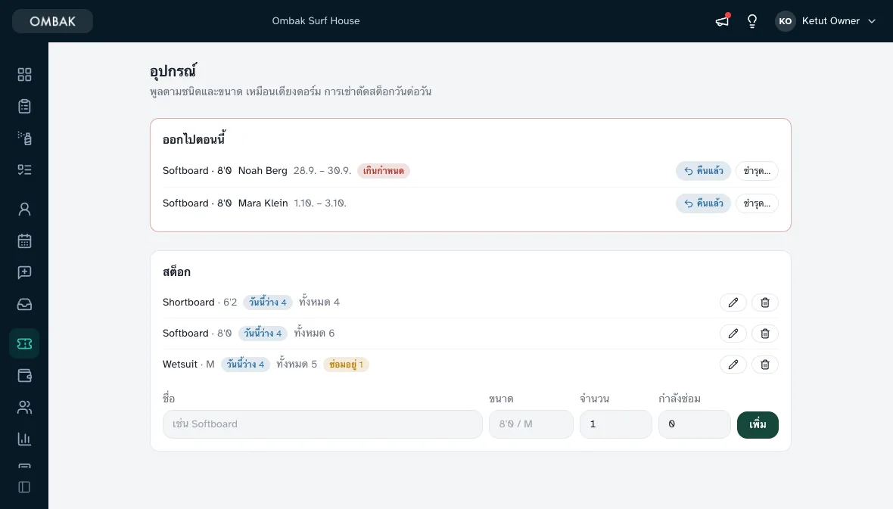Click Shortboard's วันนี้ว่าง 4 availability badge

[268, 303]
